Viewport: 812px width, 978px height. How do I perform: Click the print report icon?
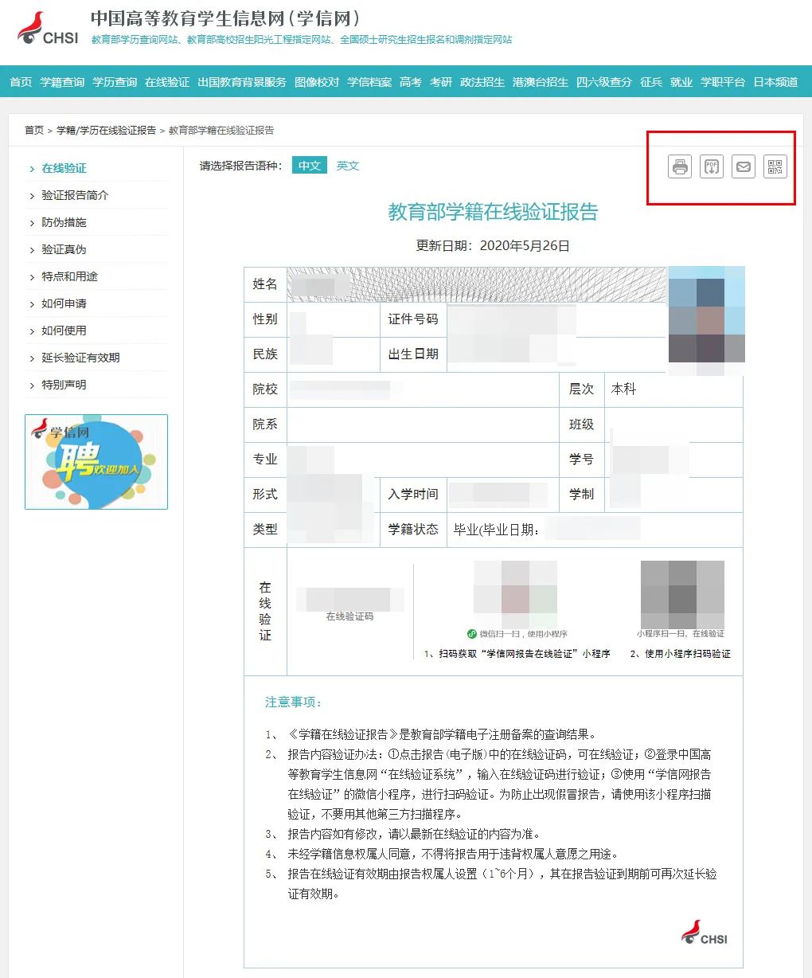pos(679,166)
